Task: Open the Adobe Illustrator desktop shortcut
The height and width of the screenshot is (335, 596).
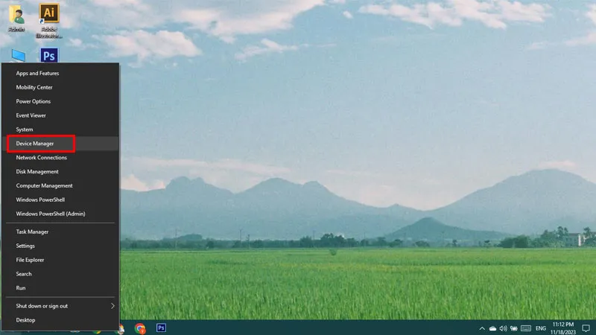Action: (49, 20)
